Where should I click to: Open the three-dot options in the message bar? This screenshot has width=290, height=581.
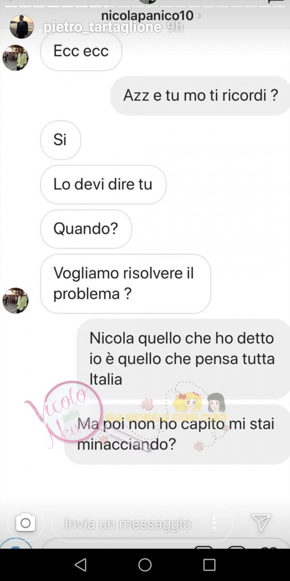tap(214, 523)
